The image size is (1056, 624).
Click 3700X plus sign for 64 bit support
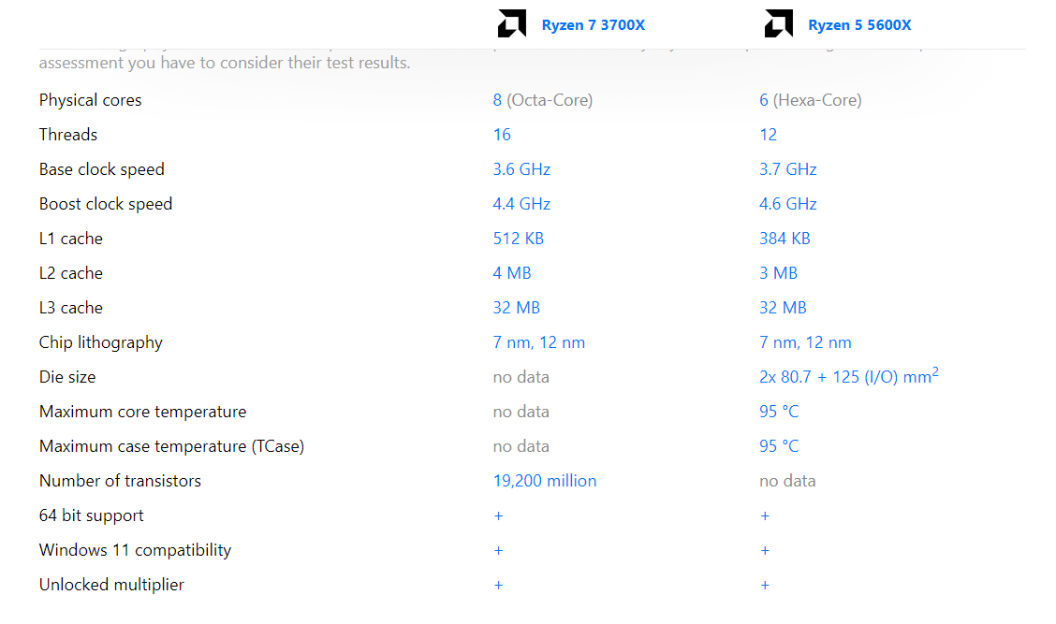click(498, 515)
